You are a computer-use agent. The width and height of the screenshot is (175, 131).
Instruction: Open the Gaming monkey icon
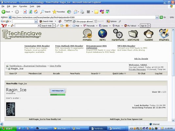[x=148, y=35]
